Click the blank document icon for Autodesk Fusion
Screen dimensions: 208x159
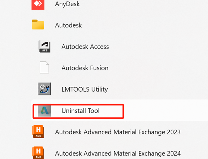(44, 67)
